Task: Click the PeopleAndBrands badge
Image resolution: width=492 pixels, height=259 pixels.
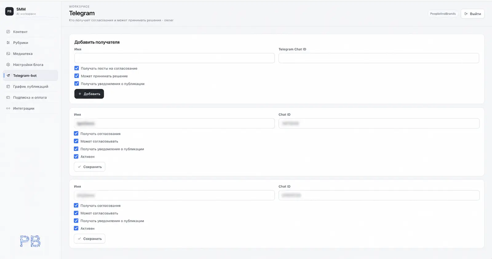Action: (x=443, y=14)
